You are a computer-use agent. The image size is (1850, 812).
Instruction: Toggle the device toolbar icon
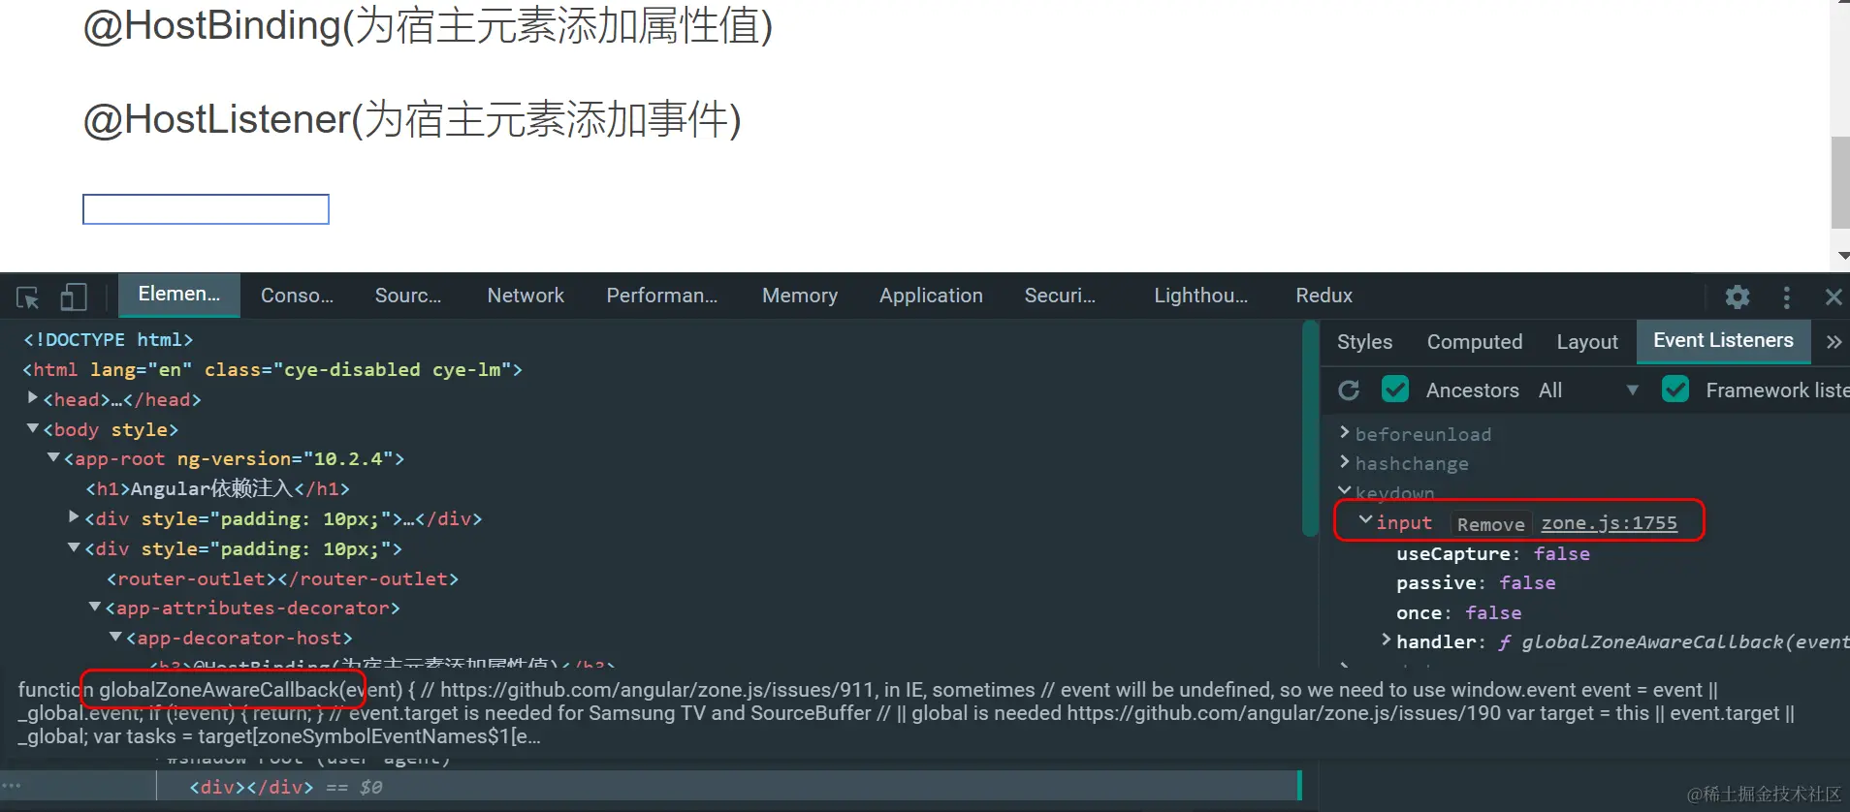(x=74, y=297)
